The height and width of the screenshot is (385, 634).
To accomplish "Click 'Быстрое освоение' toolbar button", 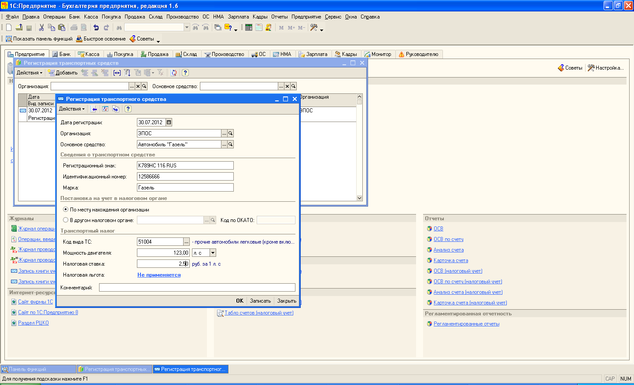I will (101, 39).
